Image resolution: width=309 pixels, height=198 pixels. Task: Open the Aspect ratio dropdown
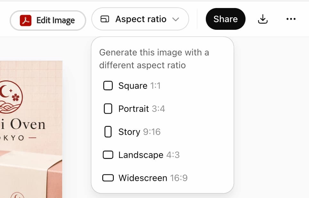pos(140,19)
